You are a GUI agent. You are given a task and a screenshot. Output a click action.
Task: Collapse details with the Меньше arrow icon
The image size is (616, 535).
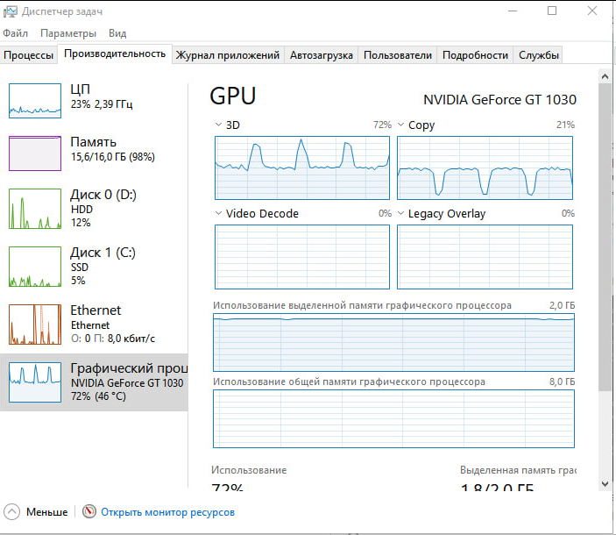pyautogui.click(x=11, y=512)
